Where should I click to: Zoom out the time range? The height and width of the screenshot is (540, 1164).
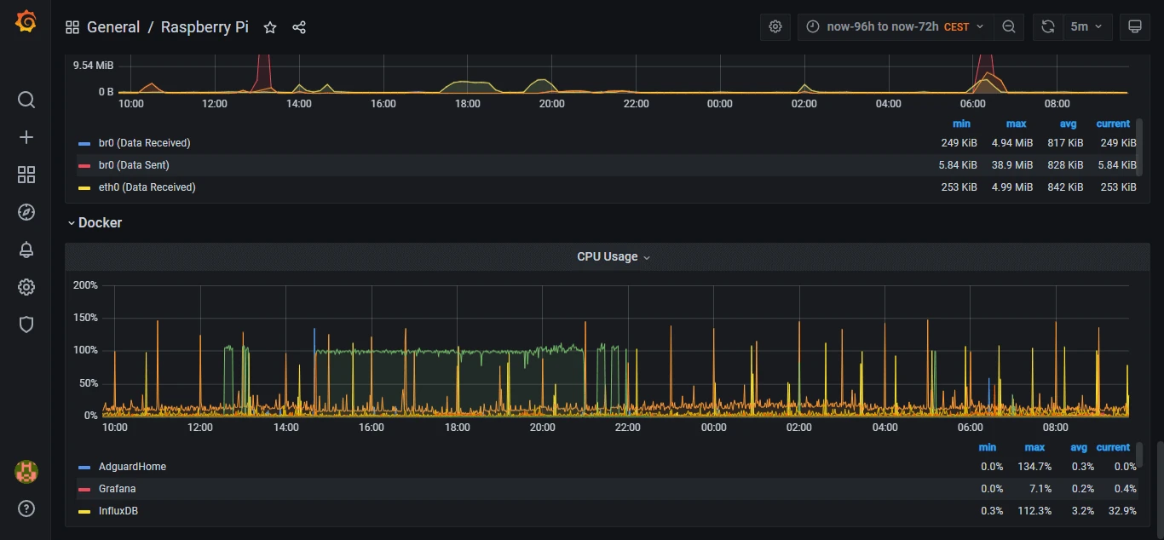point(1009,26)
